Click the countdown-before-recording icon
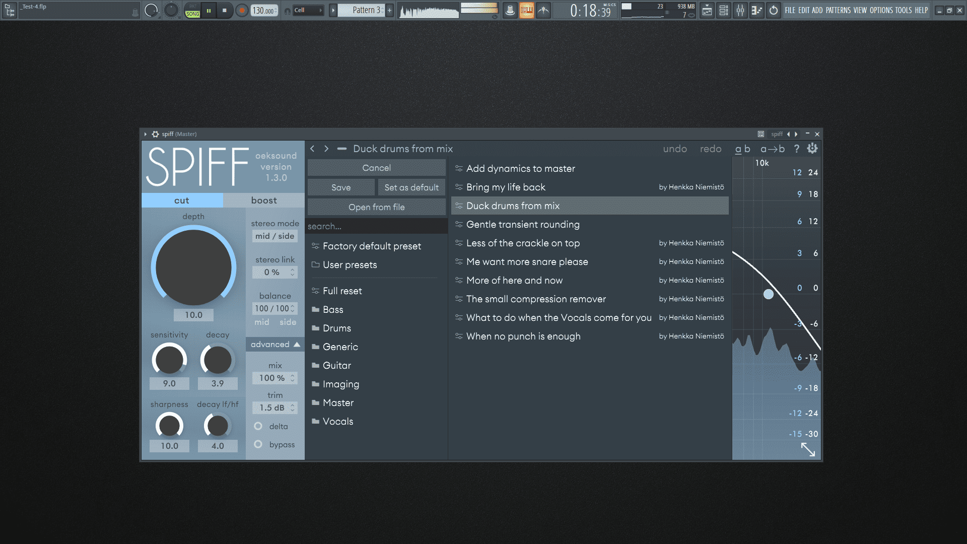This screenshot has height=544, width=967. pos(543,10)
